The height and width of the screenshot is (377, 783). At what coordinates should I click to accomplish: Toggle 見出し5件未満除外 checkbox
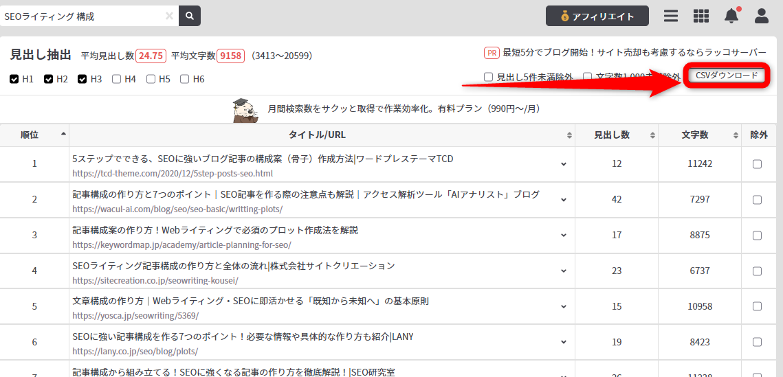click(x=488, y=77)
